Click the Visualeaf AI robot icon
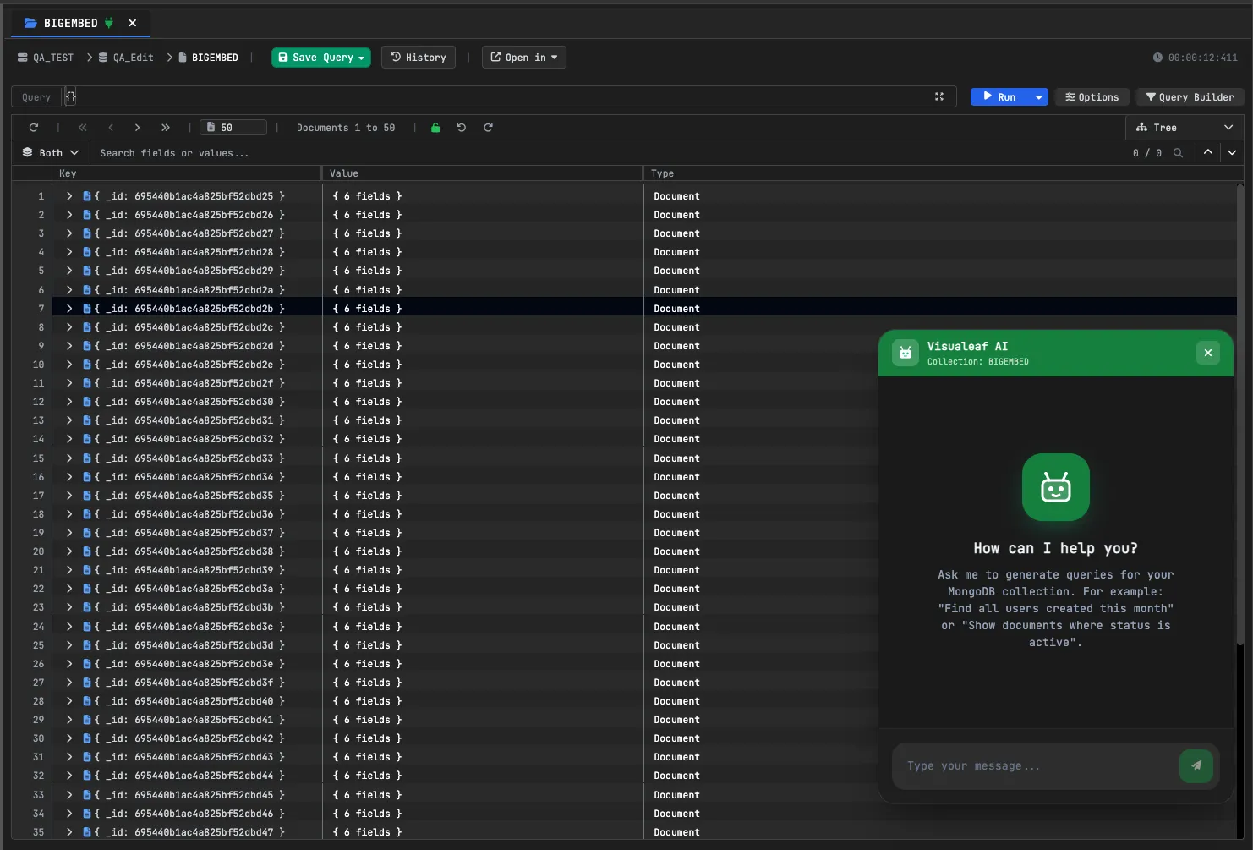1253x850 pixels. point(905,353)
